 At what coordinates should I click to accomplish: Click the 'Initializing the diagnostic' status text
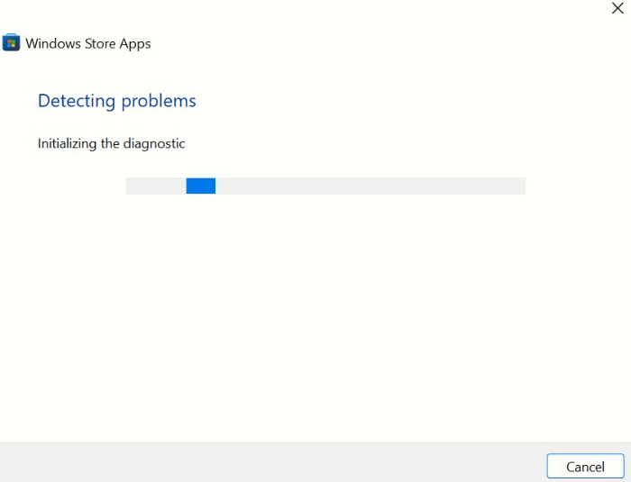[x=111, y=143]
